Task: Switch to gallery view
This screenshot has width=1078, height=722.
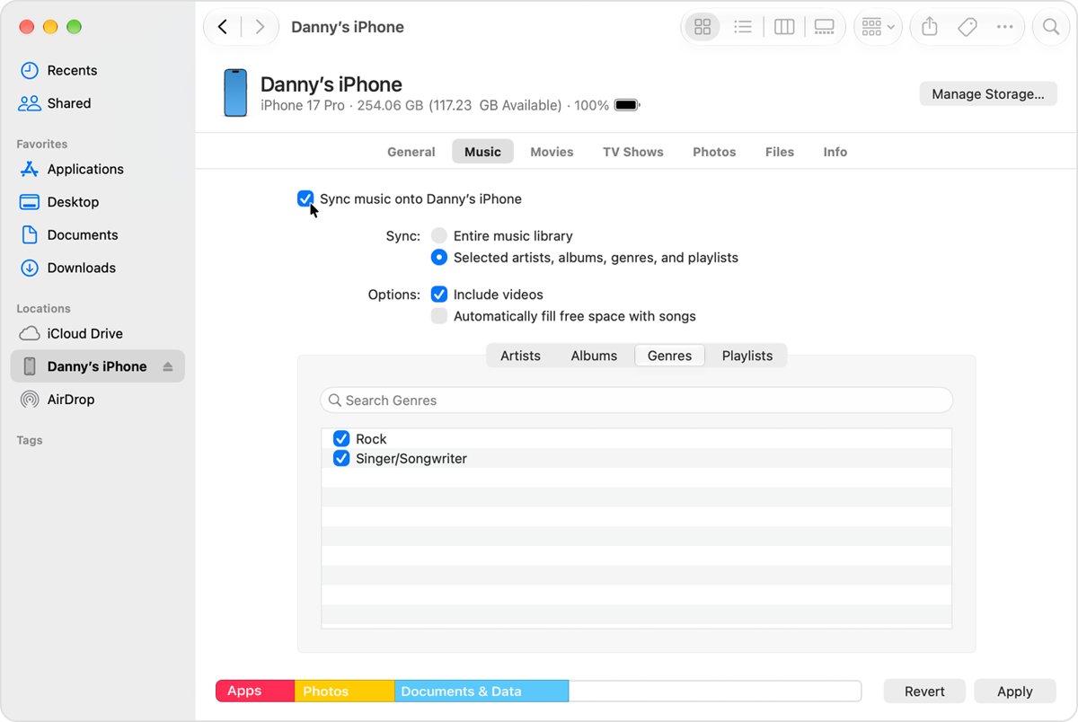Action: pyautogui.click(x=825, y=27)
